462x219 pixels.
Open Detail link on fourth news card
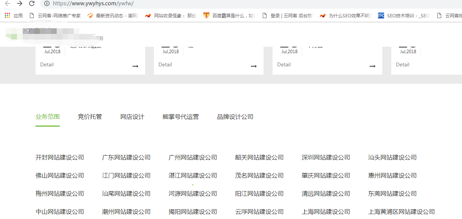[x=403, y=64]
